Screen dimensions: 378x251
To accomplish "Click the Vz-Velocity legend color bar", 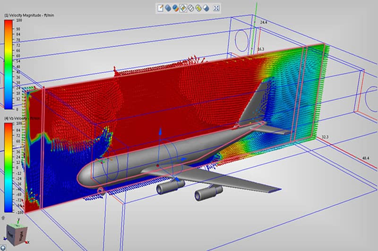I will tap(9, 168).
